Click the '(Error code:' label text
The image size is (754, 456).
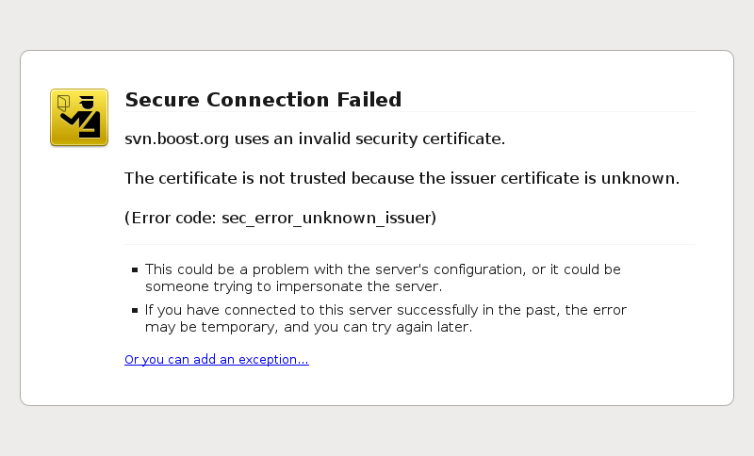(x=171, y=219)
